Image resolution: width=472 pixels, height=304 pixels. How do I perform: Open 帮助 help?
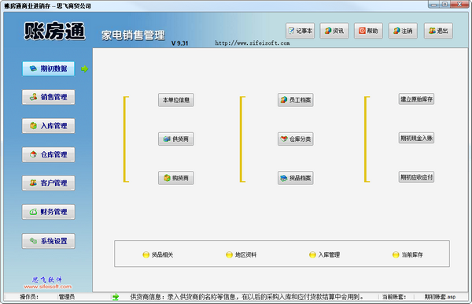[368, 31]
